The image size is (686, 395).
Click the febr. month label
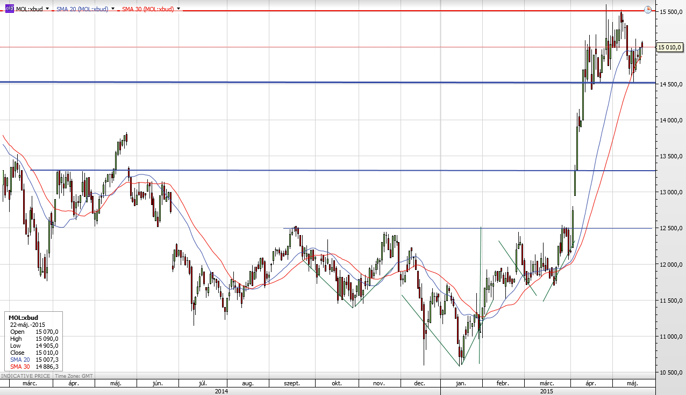(x=502, y=384)
